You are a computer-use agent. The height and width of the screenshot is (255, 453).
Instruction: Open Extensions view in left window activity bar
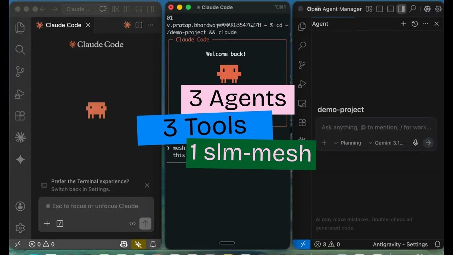[20, 116]
